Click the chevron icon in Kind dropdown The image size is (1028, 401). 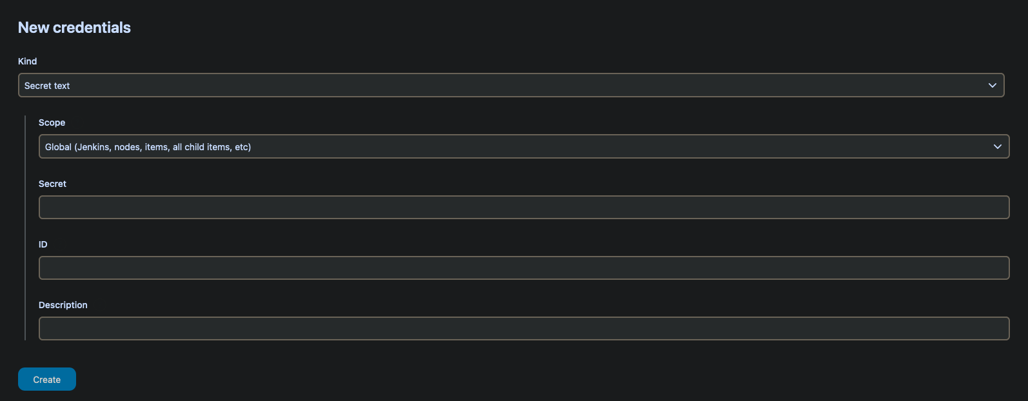pos(992,86)
